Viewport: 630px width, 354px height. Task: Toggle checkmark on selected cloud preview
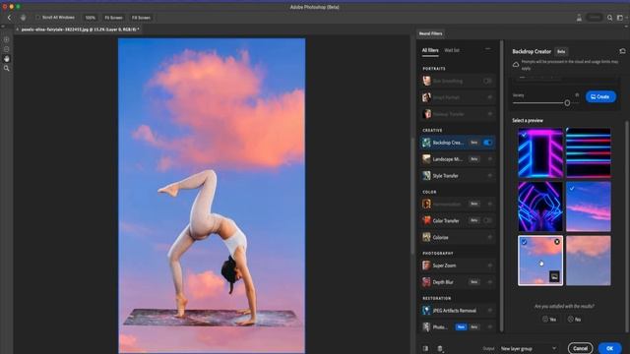click(524, 242)
